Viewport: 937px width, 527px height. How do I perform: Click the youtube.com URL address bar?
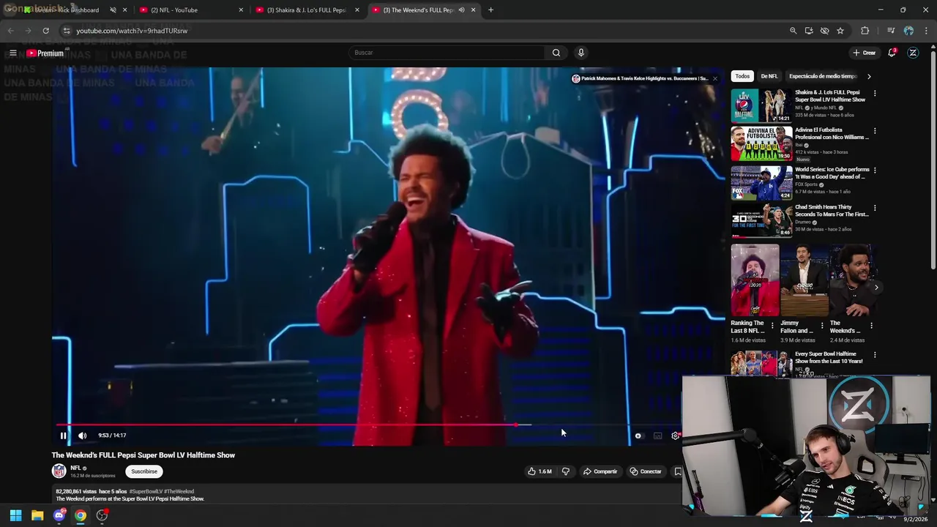(x=132, y=31)
